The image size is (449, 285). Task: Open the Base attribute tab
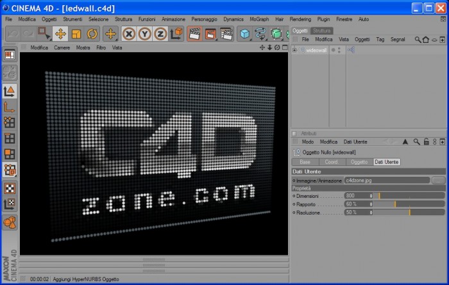[305, 162]
